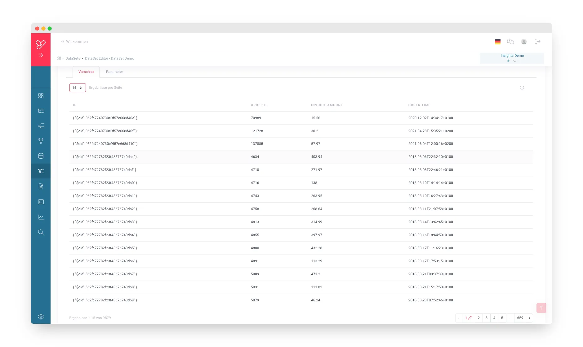Expand the Insights Demo selector
Screen dimensions: 583x347
pos(512,58)
